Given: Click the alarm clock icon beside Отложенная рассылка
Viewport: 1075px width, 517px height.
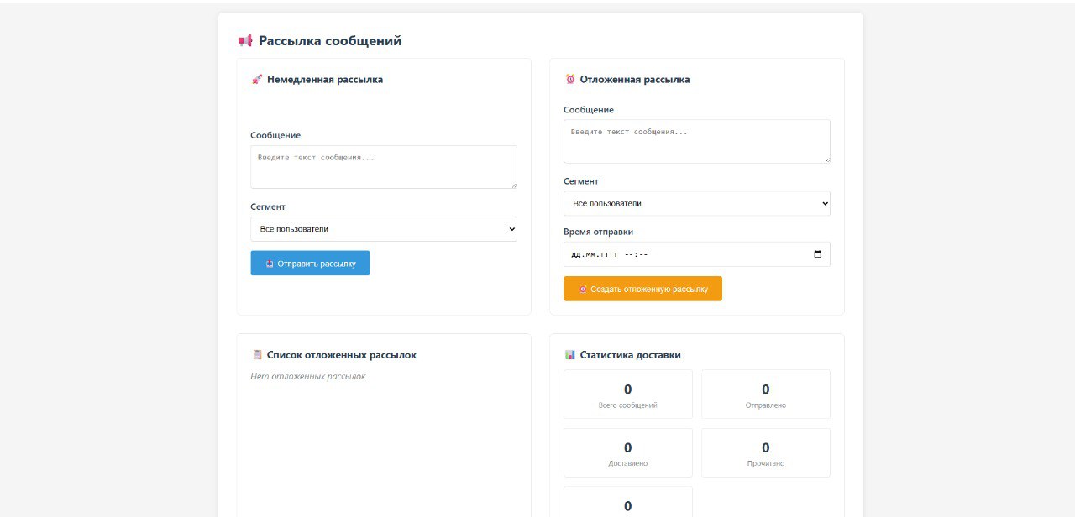Looking at the screenshot, I should point(570,80).
